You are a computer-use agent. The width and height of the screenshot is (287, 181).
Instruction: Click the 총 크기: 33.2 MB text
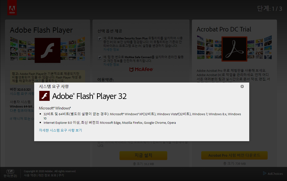tap(143, 164)
